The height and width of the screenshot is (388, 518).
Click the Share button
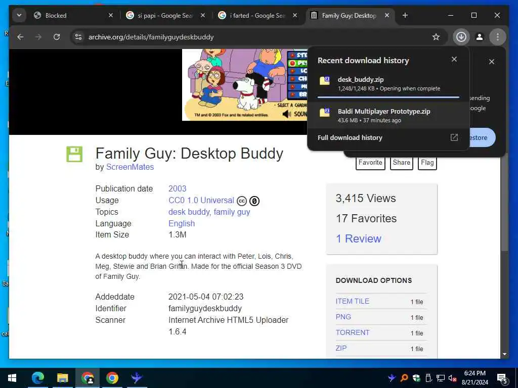pos(401,163)
